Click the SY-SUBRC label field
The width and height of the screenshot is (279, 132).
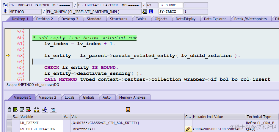tap(171, 5)
